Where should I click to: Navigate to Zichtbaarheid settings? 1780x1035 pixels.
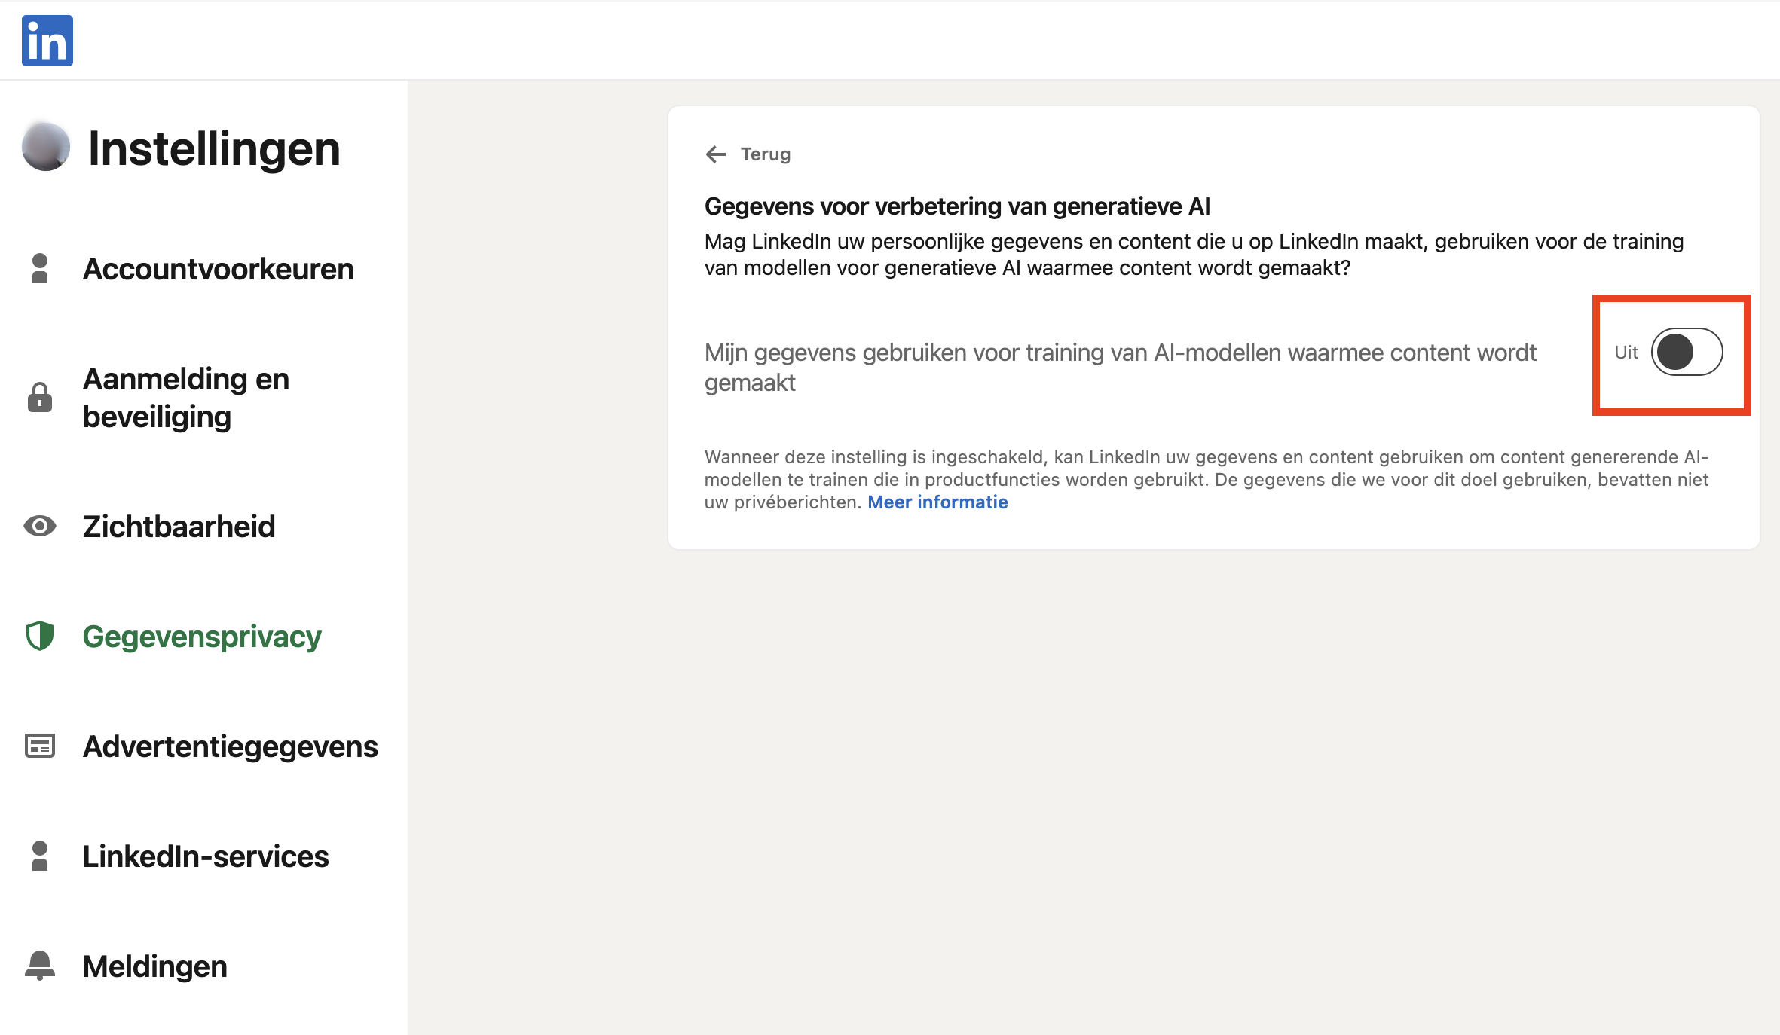coord(178,526)
